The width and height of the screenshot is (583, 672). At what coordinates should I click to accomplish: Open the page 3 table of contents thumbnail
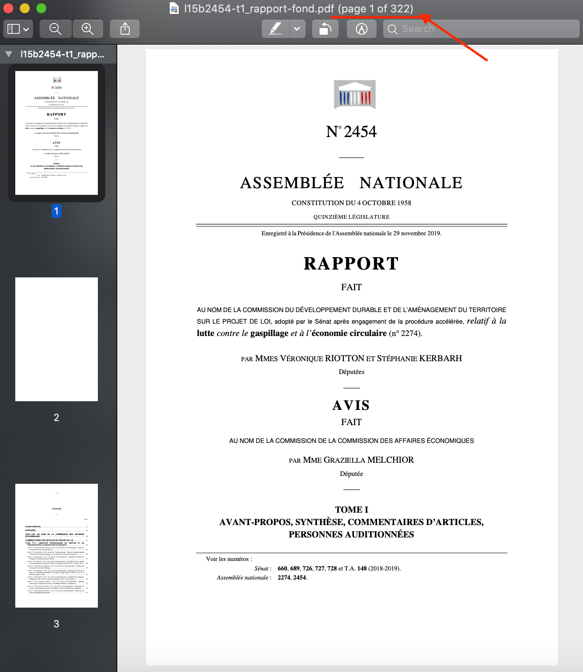[x=57, y=546]
